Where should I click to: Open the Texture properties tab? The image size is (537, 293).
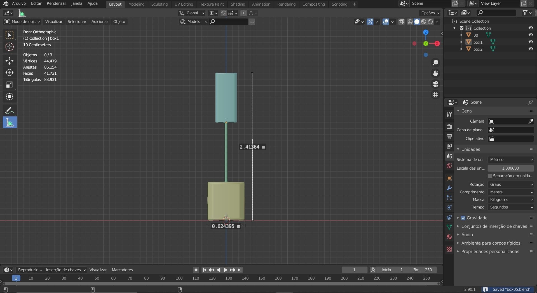(449, 249)
